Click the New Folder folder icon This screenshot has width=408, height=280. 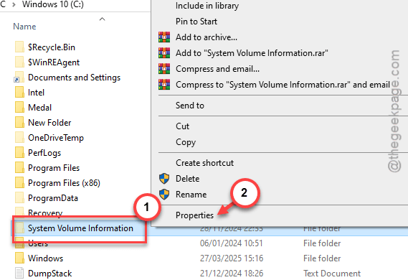tap(19, 123)
